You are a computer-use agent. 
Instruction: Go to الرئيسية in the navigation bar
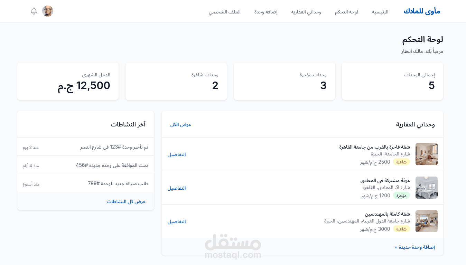point(380,12)
